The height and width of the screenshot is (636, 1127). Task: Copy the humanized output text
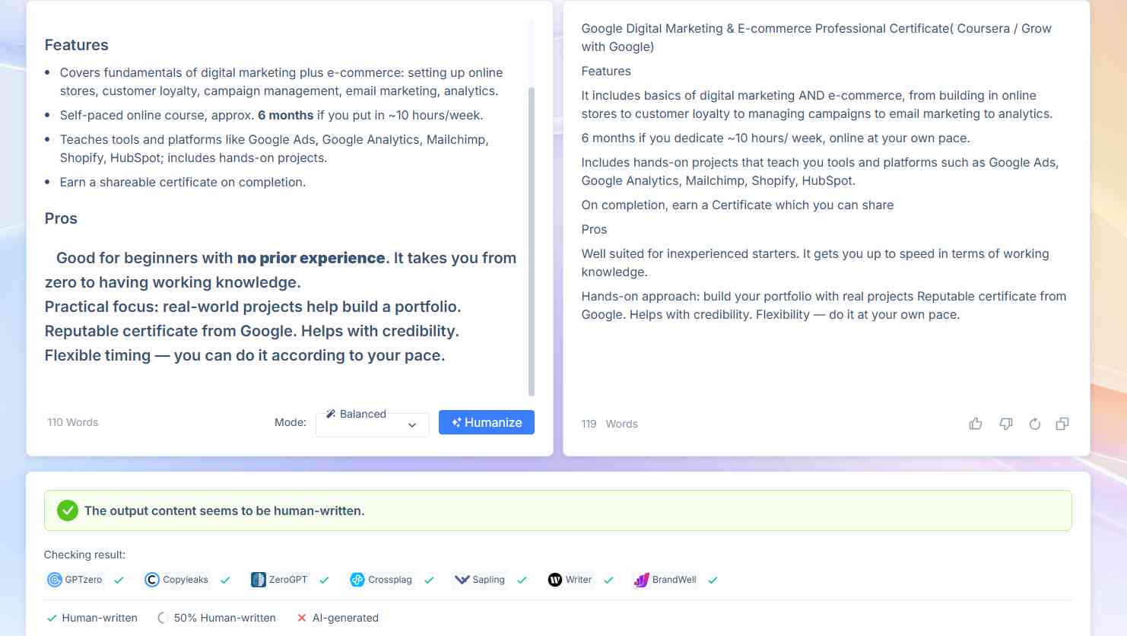[1062, 424]
